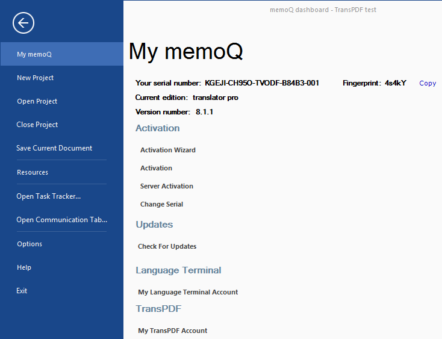Click the version number 8.1.1
Screen dimensions: 442x339
(x=204, y=112)
